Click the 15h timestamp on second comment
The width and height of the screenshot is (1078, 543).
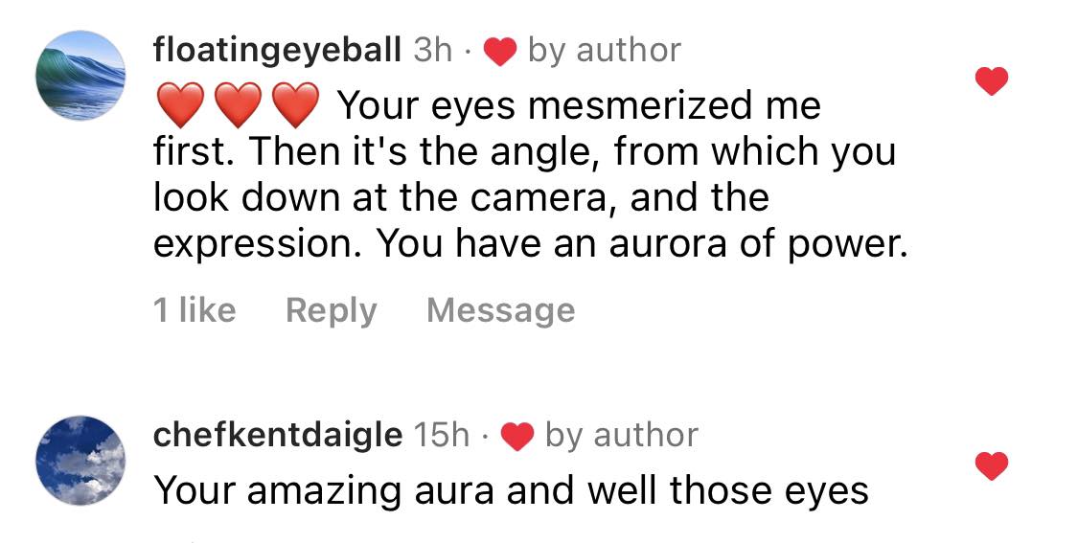(441, 435)
